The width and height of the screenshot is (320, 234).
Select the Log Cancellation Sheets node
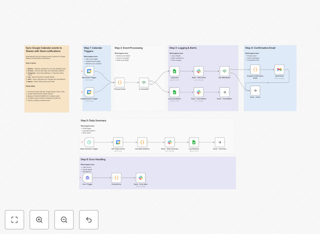[174, 92]
